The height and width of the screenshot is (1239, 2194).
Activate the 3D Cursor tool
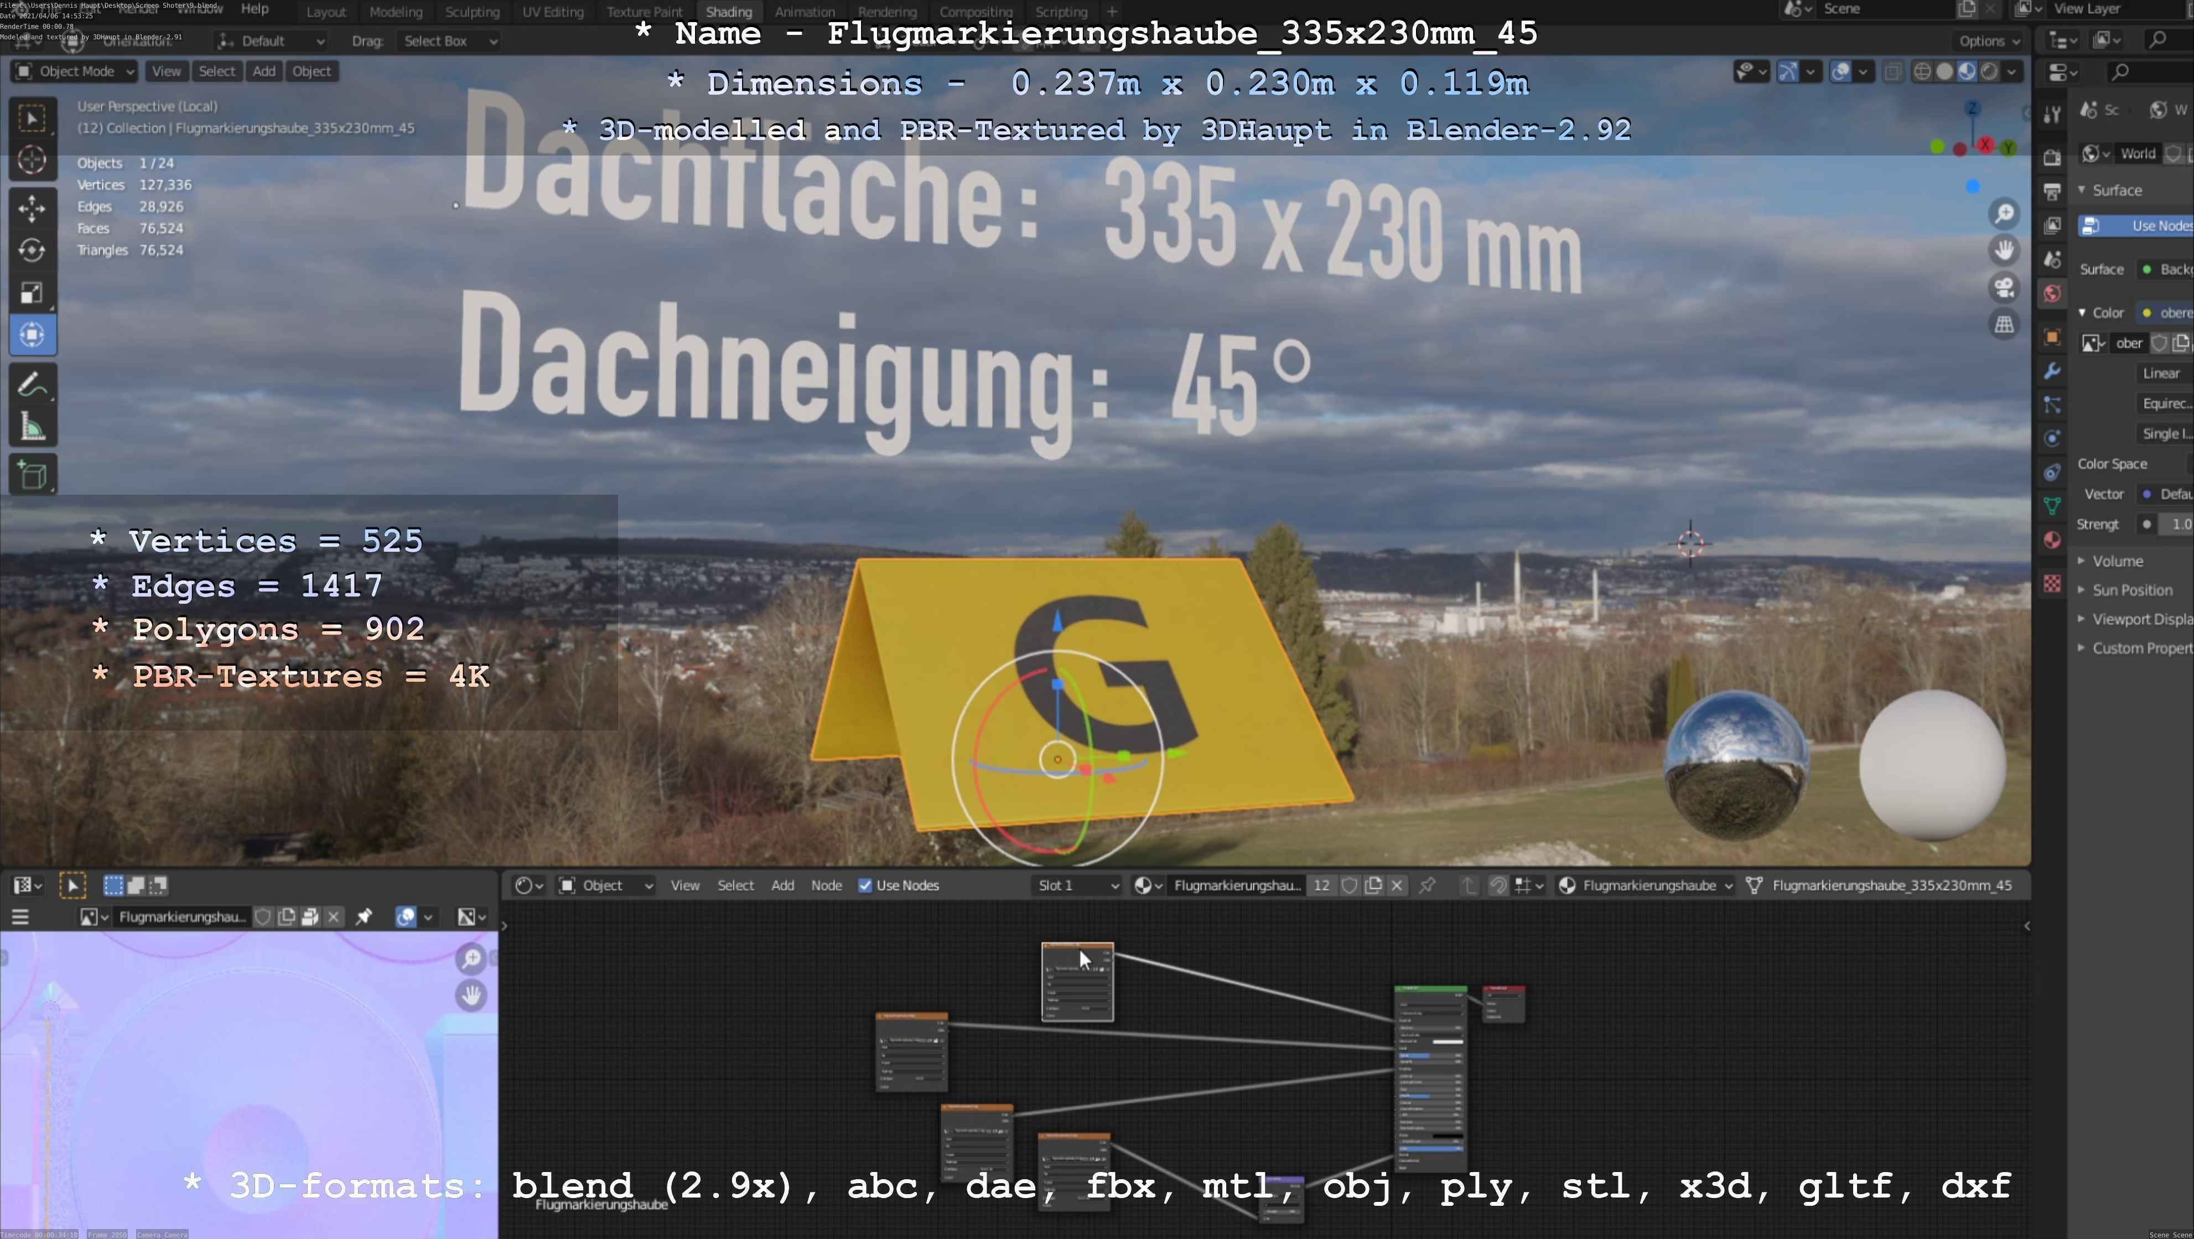[x=32, y=160]
